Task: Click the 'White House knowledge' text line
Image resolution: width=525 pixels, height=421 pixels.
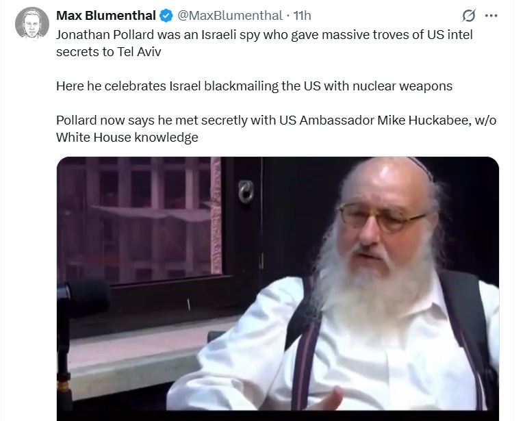Action: click(127, 138)
